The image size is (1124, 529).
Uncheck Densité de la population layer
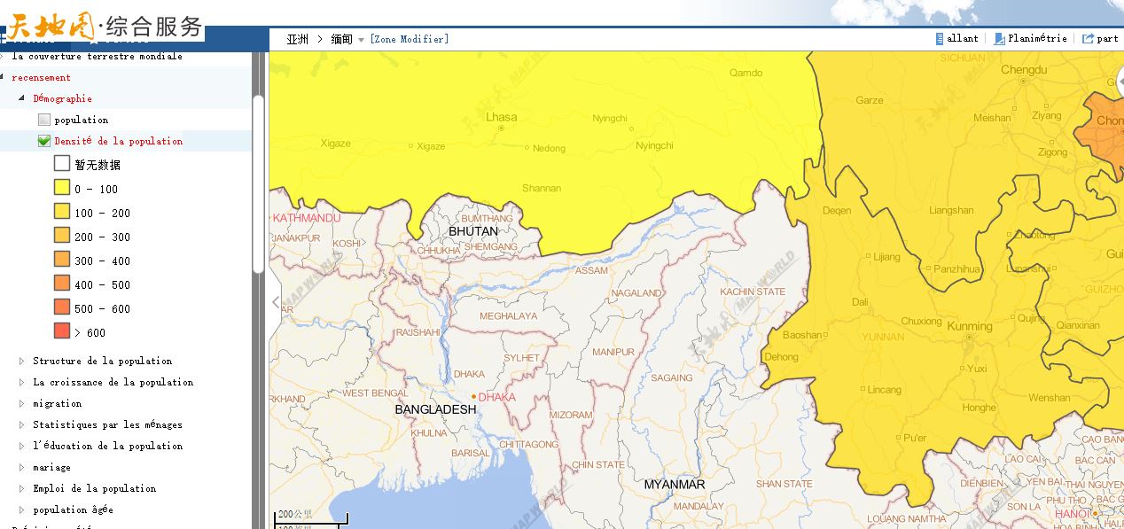pos(44,141)
